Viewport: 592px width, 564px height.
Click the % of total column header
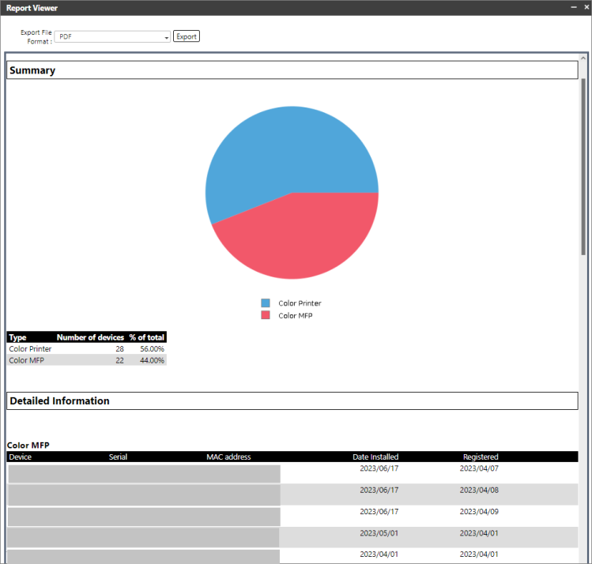click(x=147, y=337)
